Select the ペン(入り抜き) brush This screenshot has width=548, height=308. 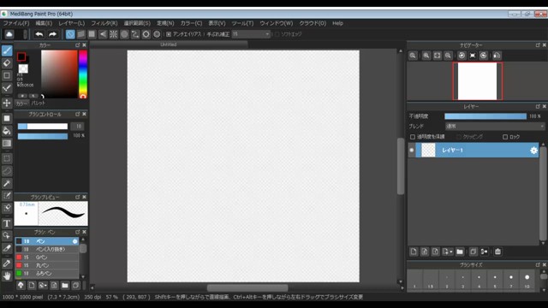(x=47, y=249)
